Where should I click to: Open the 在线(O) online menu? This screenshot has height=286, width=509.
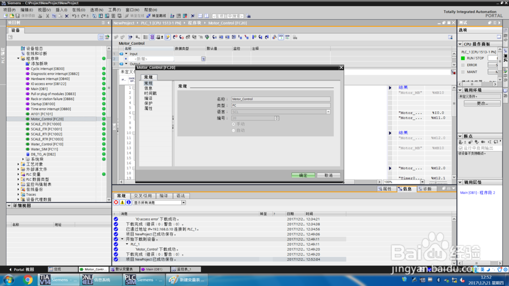[78, 10]
